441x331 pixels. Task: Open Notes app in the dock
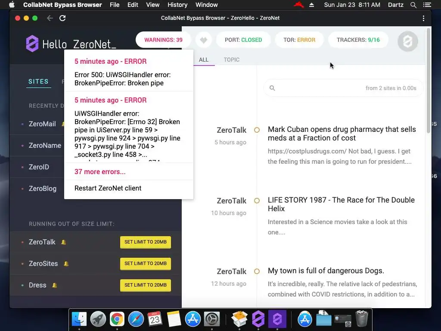pyautogui.click(x=174, y=319)
